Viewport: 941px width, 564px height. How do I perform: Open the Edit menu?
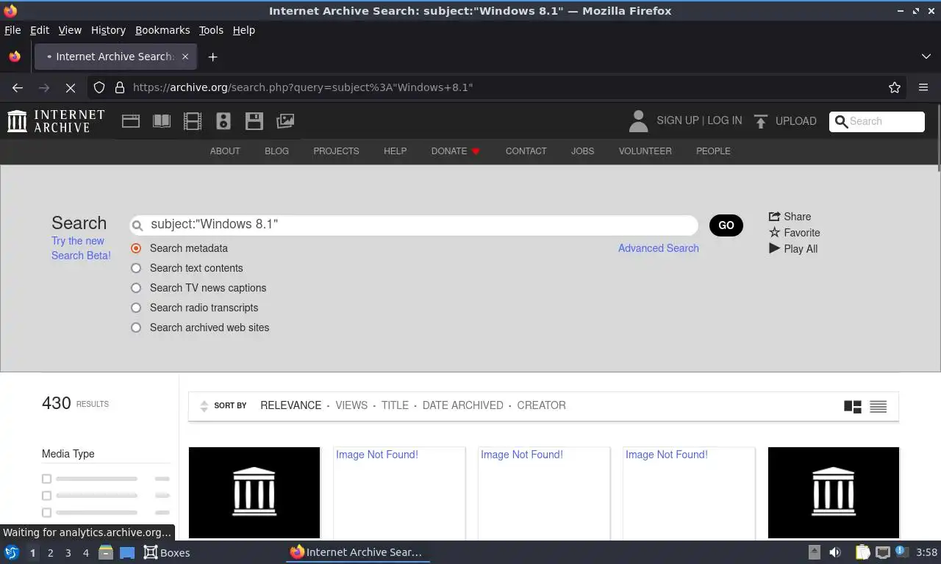coord(40,30)
